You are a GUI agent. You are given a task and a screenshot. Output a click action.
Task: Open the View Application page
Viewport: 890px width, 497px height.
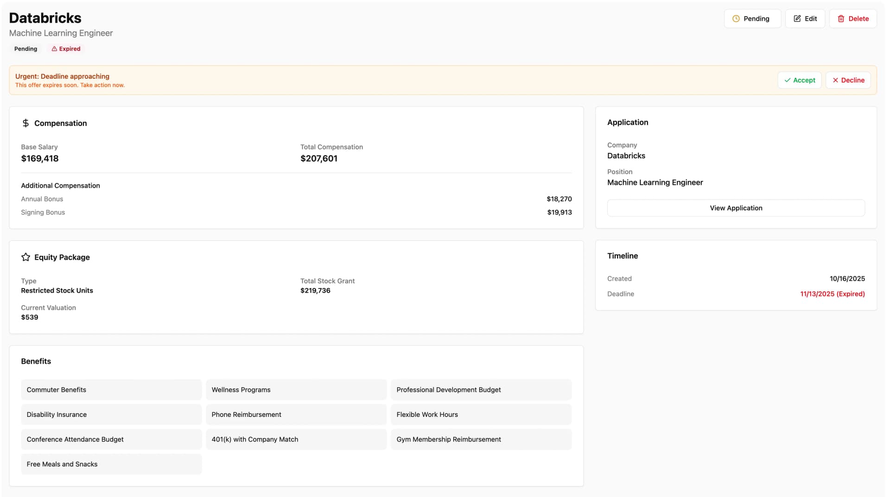[736, 208]
